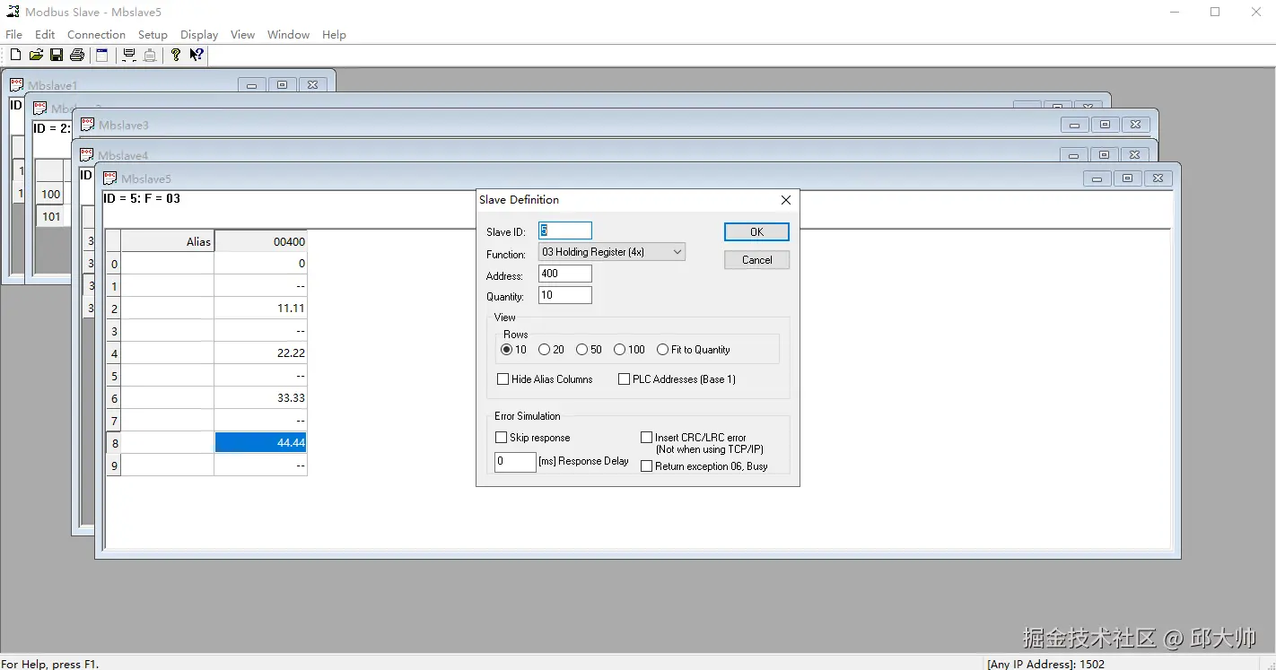Image resolution: width=1276 pixels, height=670 pixels.
Task: Click the Print toolbar icon
Action: pyautogui.click(x=77, y=55)
